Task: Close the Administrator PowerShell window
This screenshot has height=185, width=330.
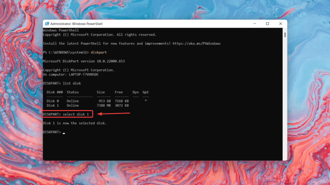Action: point(279,24)
